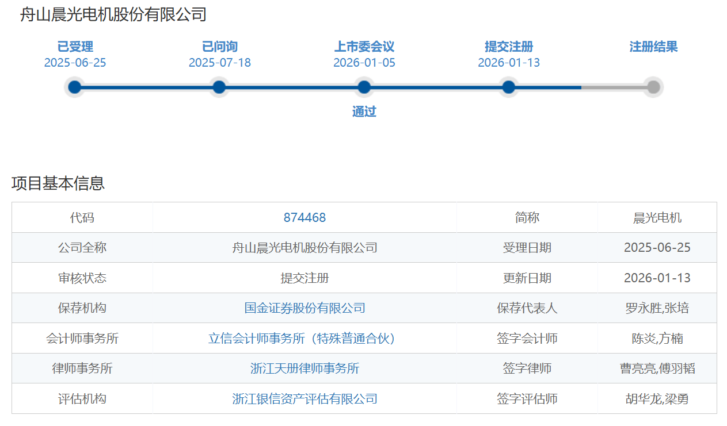Viewport: 727px width, 426px height.
Task: Click the 更新日期 label cell
Action: pyautogui.click(x=527, y=278)
